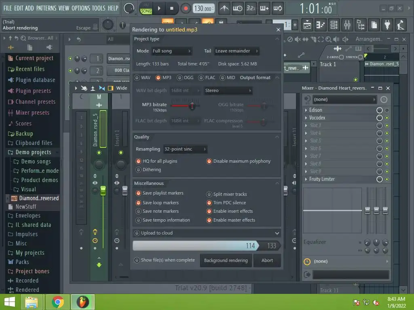Open the browser/tree view toolbar icon

361,25
